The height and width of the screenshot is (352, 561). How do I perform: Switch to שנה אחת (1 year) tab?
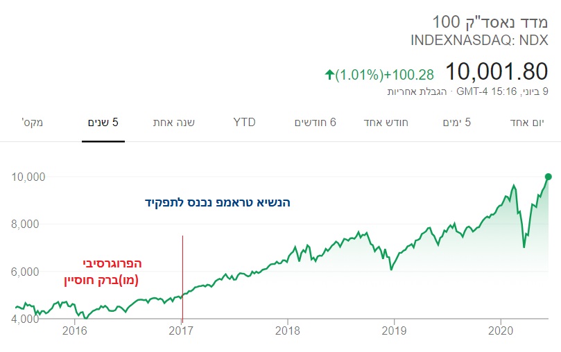pyautogui.click(x=174, y=123)
